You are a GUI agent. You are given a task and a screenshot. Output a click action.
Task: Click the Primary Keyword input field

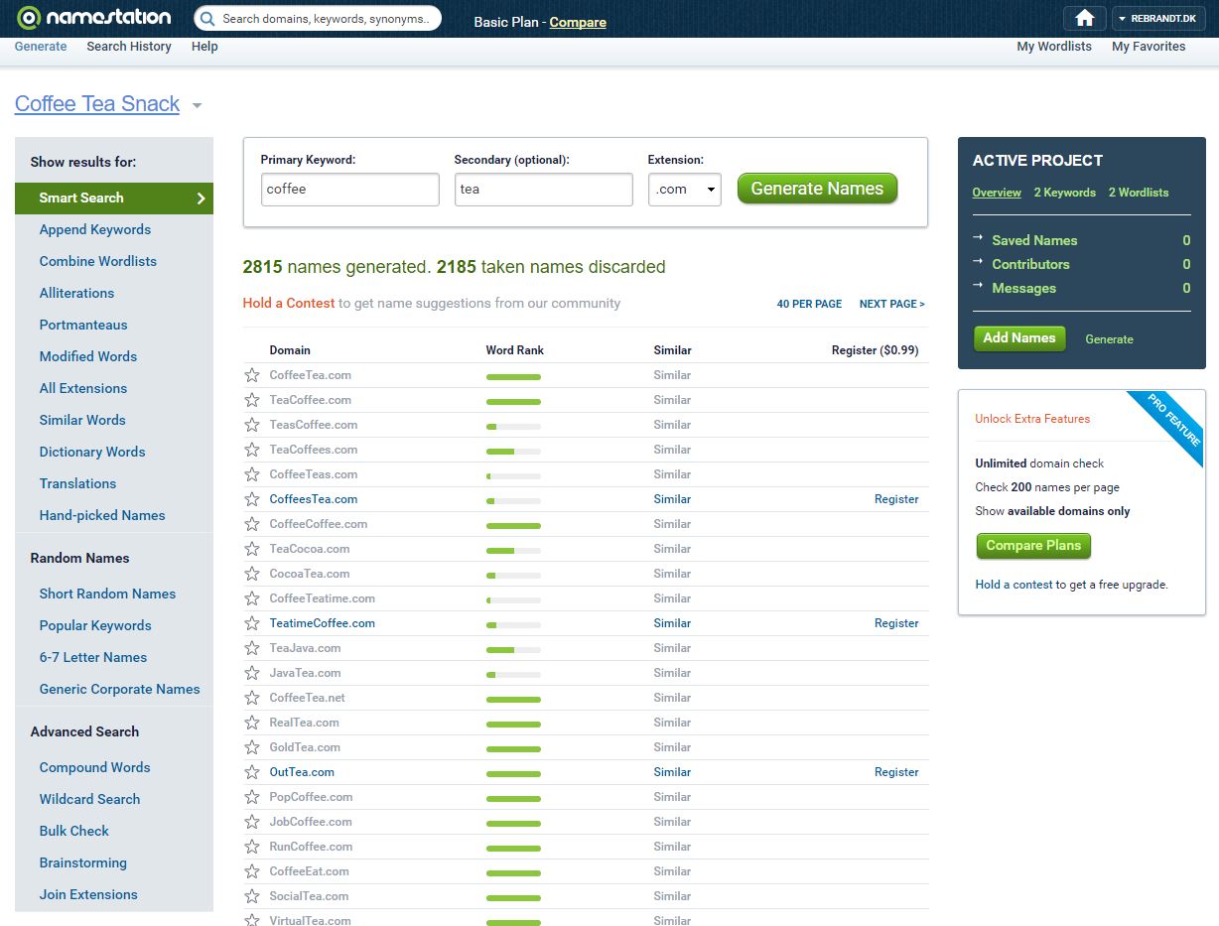(349, 190)
